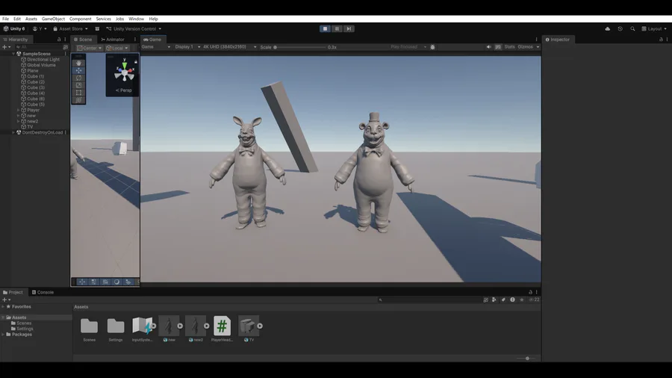Toggle the Stats overlay
The width and height of the screenshot is (672, 378).
(x=509, y=47)
